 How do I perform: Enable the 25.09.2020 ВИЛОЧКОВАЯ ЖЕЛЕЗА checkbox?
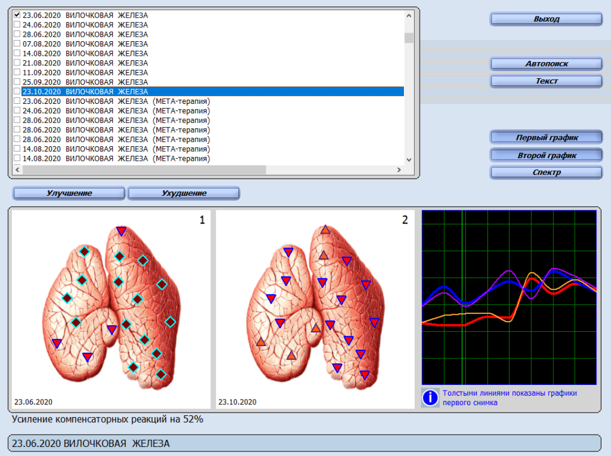click(x=17, y=82)
